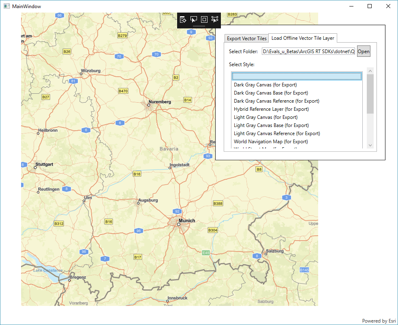398x325 pixels.
Task: Click the MainWindow application icon in title bar
Action: 6,6
